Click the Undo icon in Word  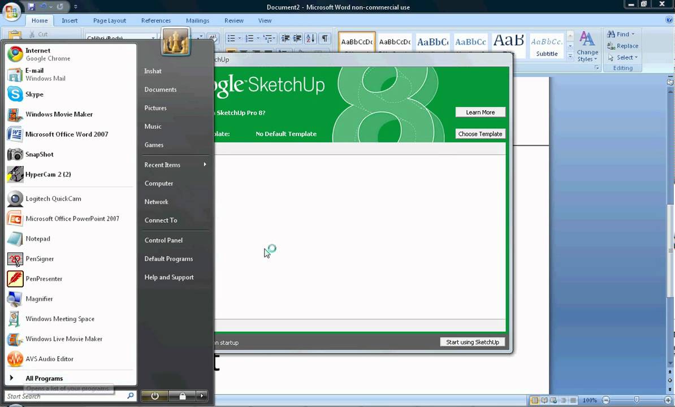(43, 6)
